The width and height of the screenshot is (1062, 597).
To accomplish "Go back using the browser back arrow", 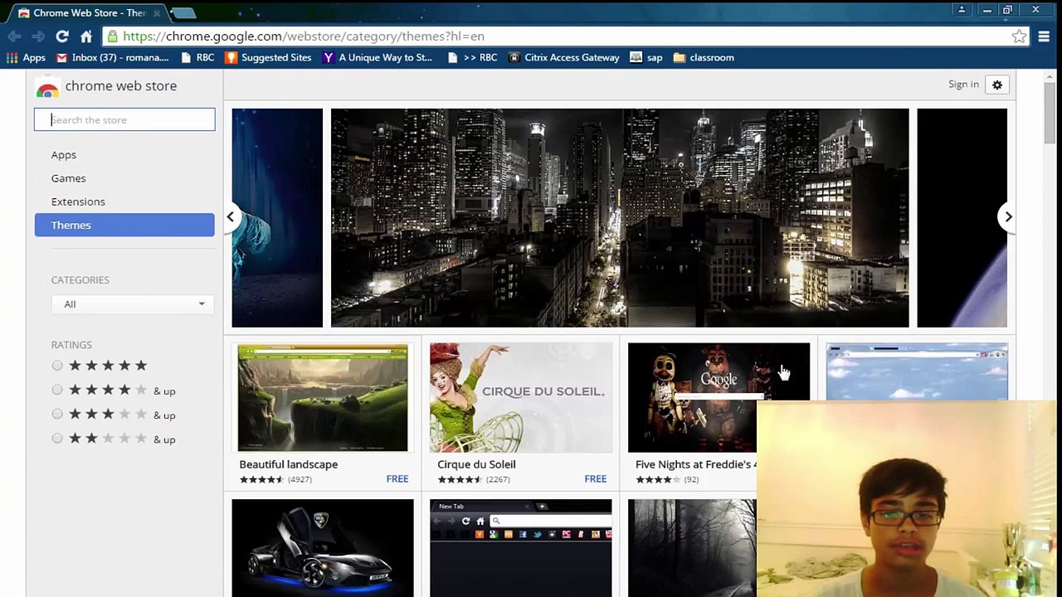I will click(14, 36).
